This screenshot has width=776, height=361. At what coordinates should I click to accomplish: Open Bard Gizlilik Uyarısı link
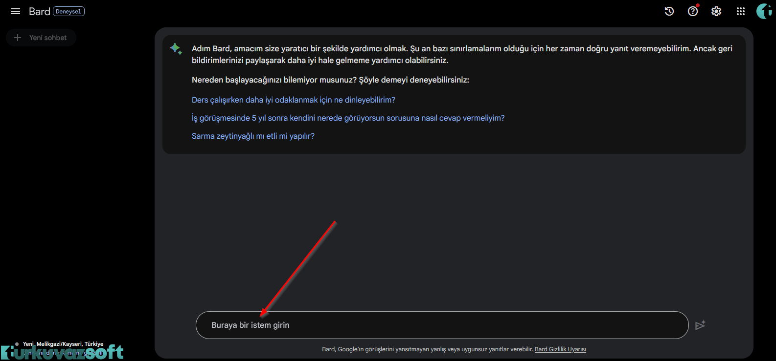pos(560,349)
